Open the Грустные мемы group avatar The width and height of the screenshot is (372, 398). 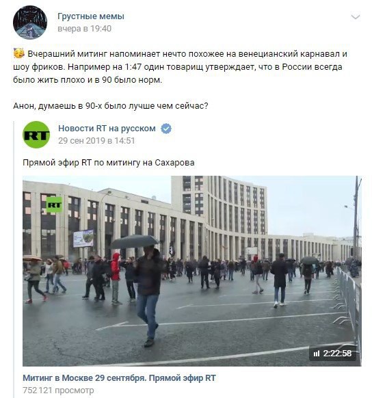(30, 23)
